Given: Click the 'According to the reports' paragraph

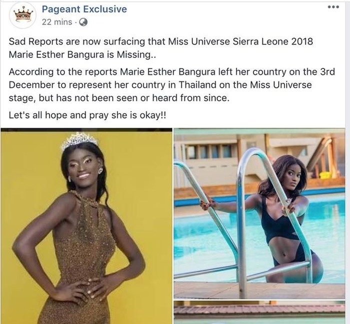Looking at the screenshot, I should click(172, 85).
